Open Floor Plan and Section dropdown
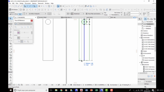This screenshot has width=164, height=92. 94,14
